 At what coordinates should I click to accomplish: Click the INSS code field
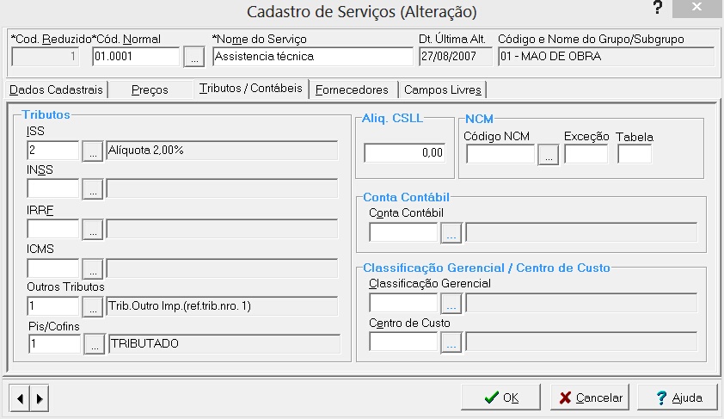coord(53,188)
